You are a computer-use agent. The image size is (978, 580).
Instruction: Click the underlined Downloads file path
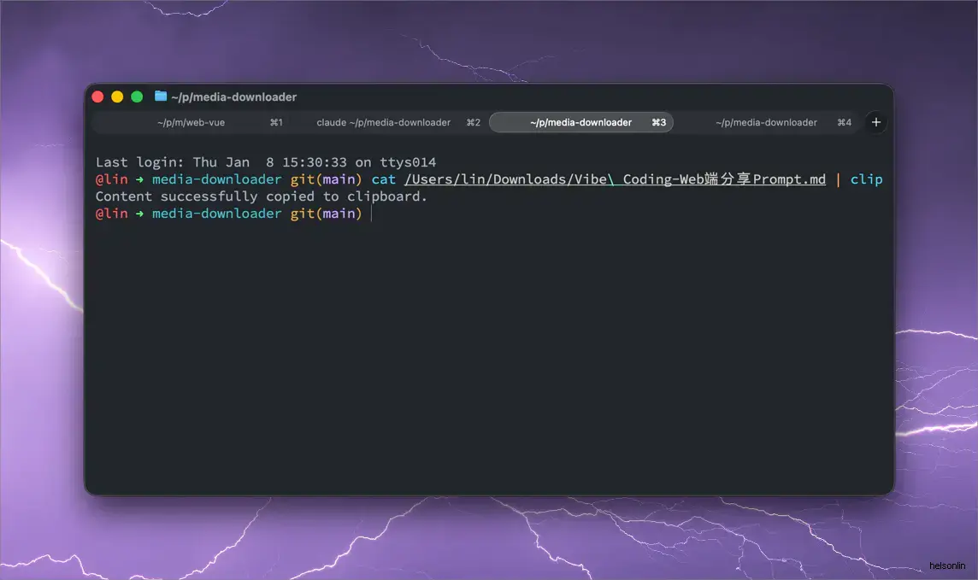615,179
